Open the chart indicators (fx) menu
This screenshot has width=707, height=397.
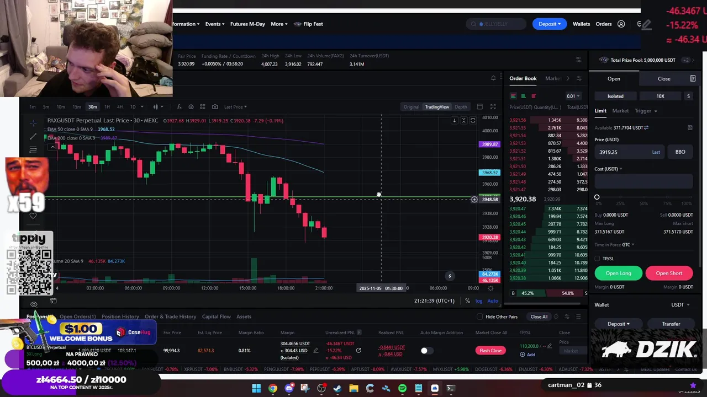coord(179,107)
